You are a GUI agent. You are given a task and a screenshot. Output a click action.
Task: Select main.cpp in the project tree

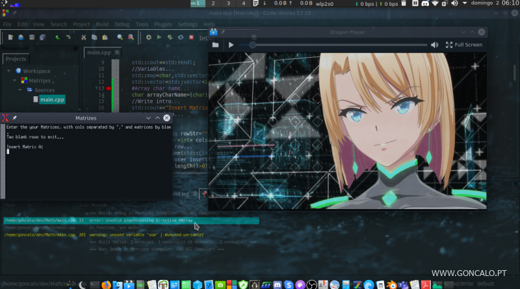click(x=51, y=99)
